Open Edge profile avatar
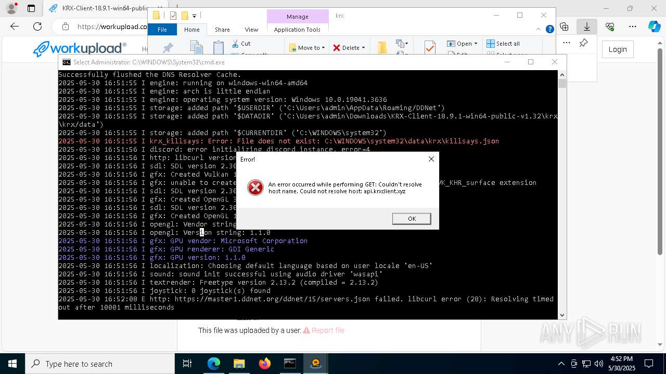Screen dimensions: 666x374 point(11,8)
